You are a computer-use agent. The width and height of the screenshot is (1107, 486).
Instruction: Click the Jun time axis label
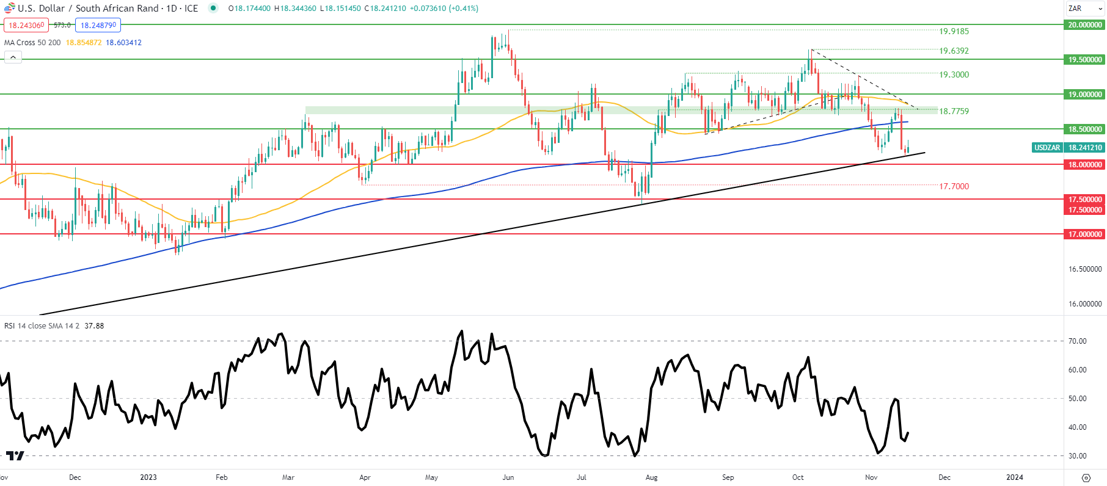(x=508, y=477)
